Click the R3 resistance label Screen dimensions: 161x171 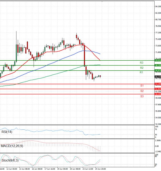click(x=141, y=63)
